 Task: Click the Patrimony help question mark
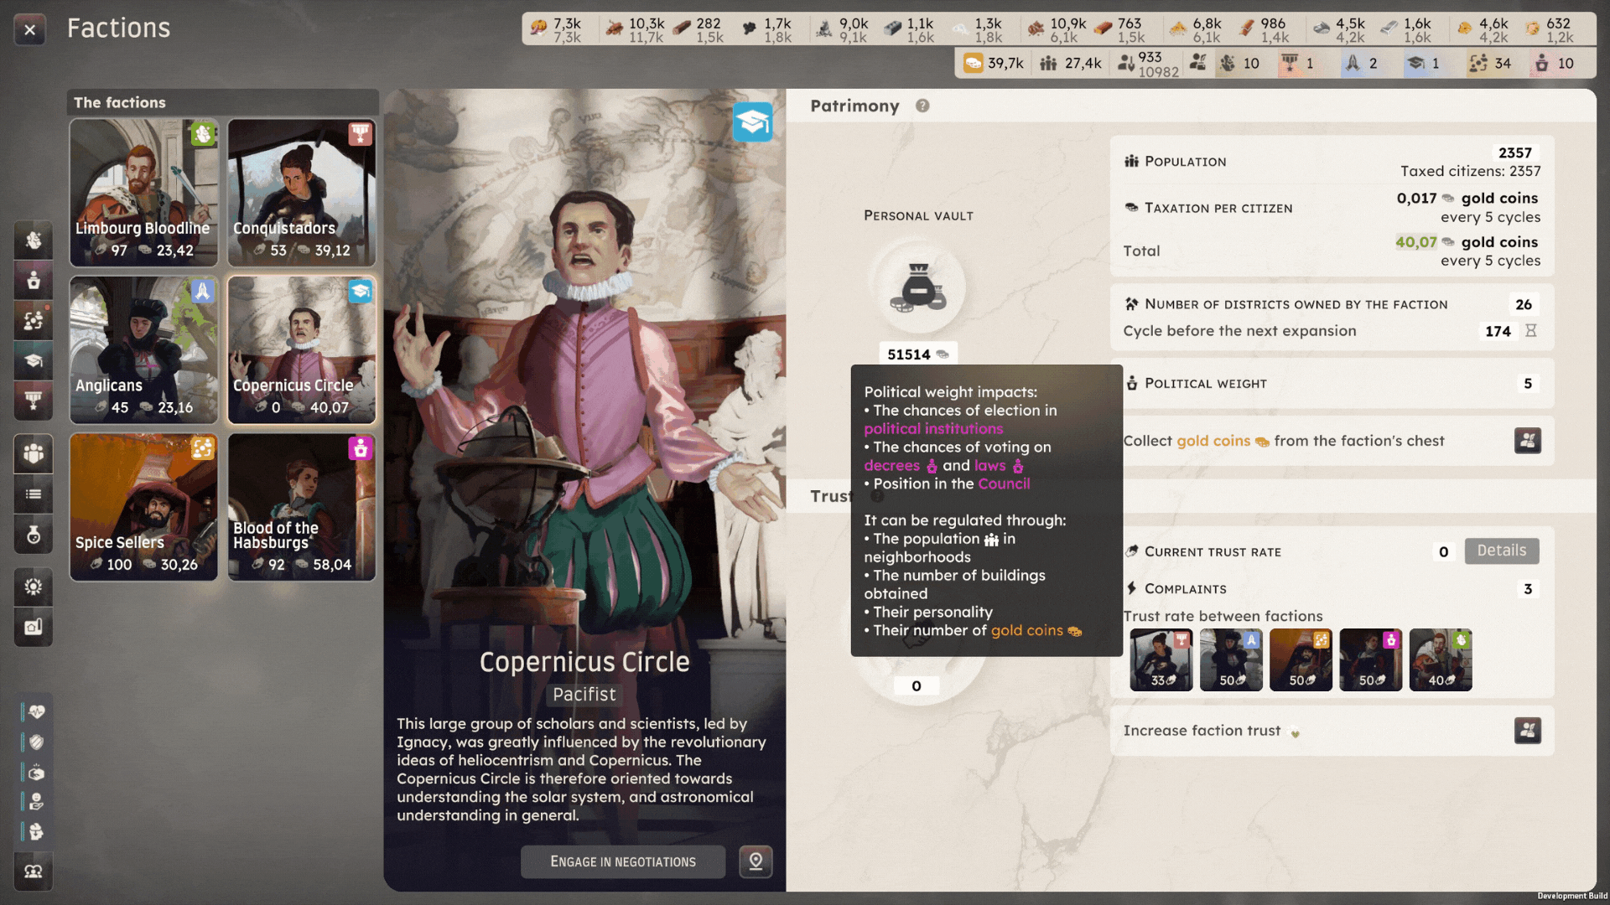pos(922,106)
